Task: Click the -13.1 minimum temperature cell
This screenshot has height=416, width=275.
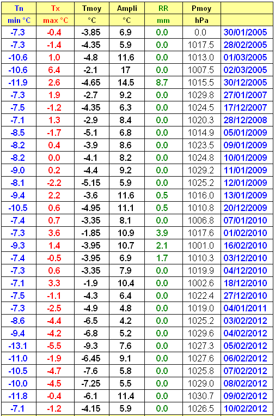Action: (x=18, y=346)
